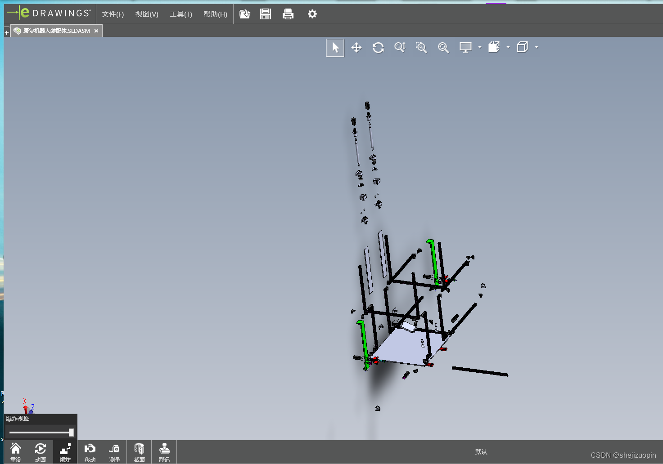Activate the Pan tool
The height and width of the screenshot is (464, 663).
click(356, 48)
